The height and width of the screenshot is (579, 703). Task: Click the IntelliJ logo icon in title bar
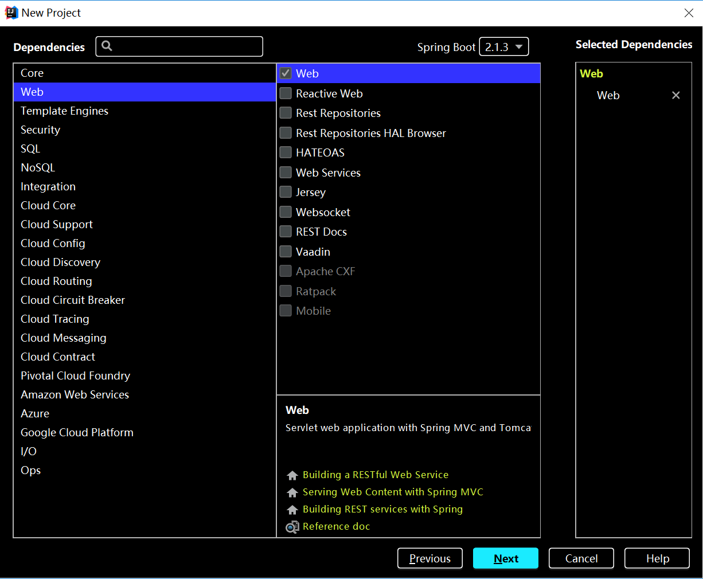[x=11, y=13]
